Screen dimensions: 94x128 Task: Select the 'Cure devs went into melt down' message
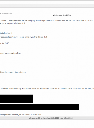[x=13, y=72]
